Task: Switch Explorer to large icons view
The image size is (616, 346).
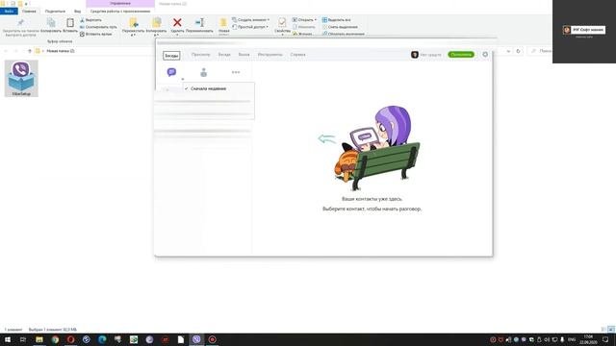Action: point(611,330)
